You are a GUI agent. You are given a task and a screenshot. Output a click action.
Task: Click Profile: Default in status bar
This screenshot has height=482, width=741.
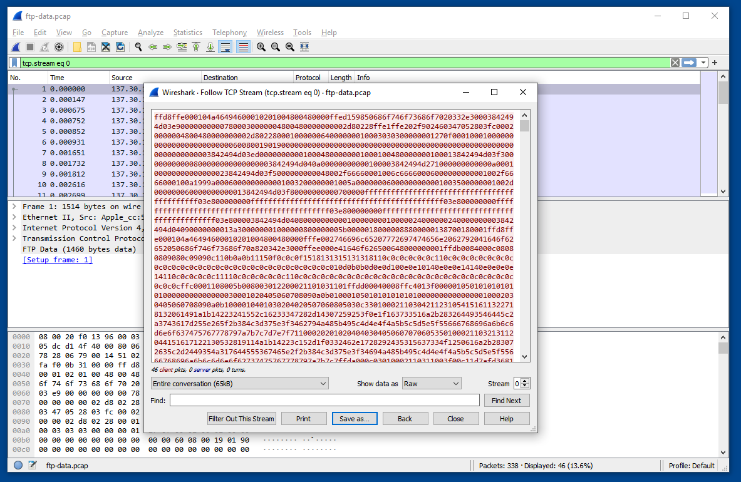tap(692, 466)
